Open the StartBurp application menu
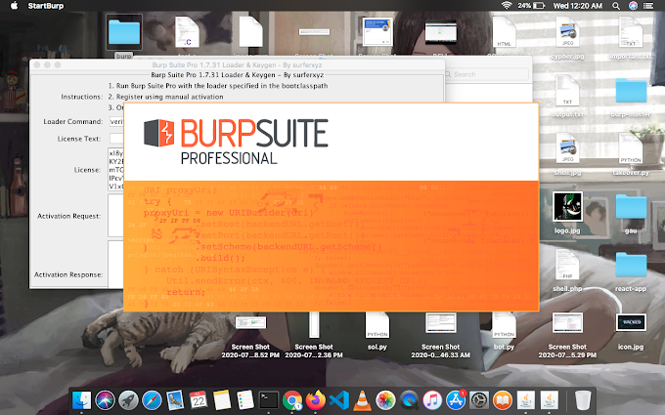665x415 pixels. (46, 6)
